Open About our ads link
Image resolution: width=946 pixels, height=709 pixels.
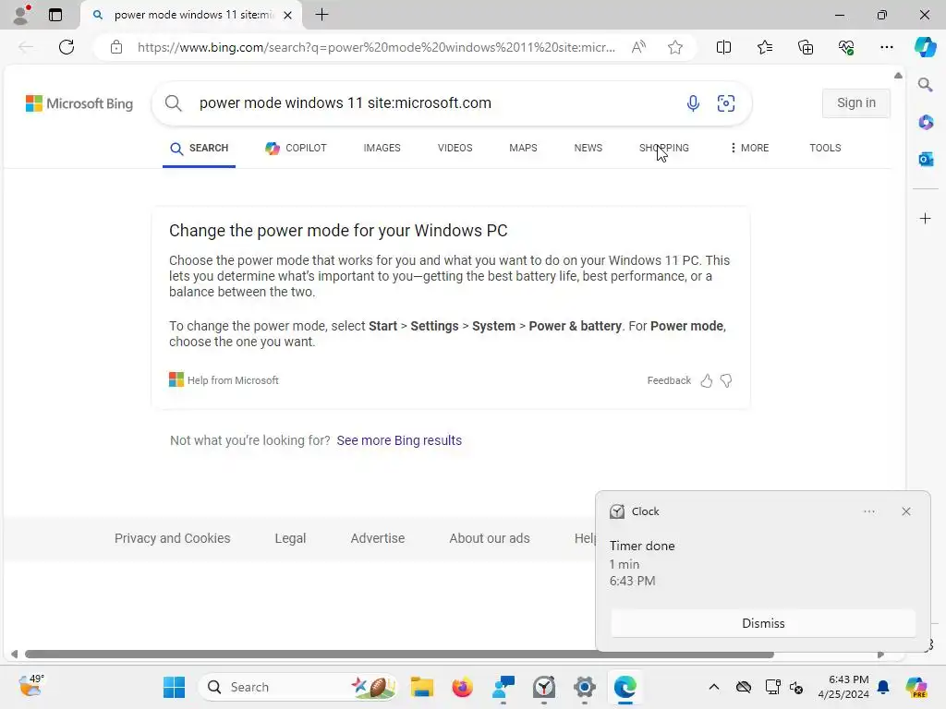(x=490, y=538)
